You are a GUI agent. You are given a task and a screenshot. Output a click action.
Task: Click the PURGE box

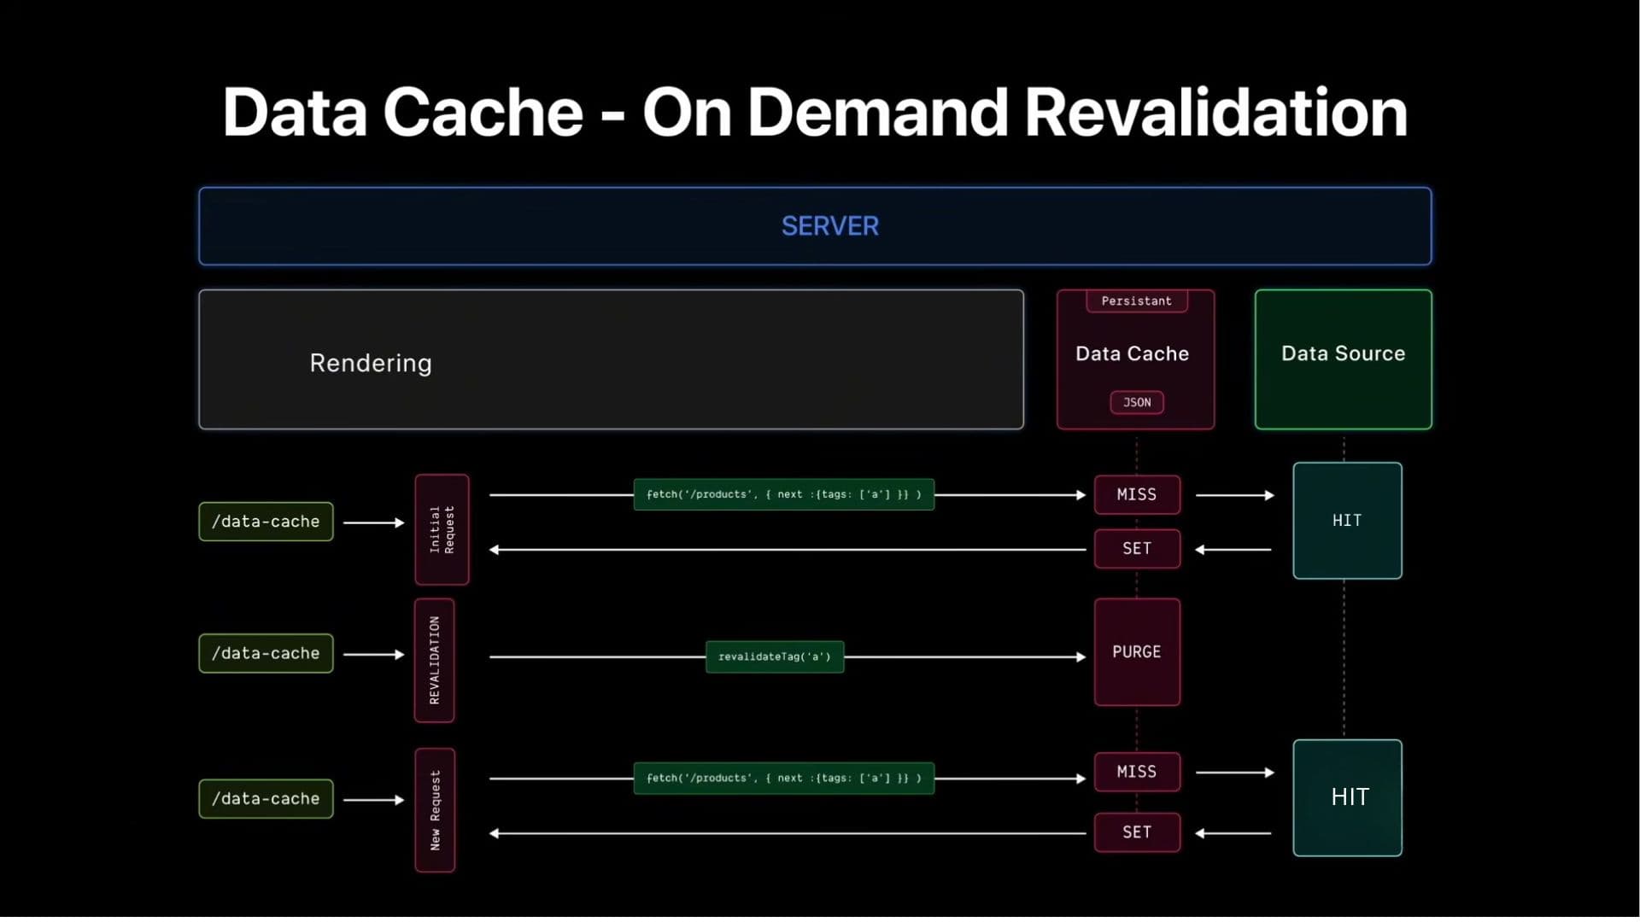point(1137,651)
